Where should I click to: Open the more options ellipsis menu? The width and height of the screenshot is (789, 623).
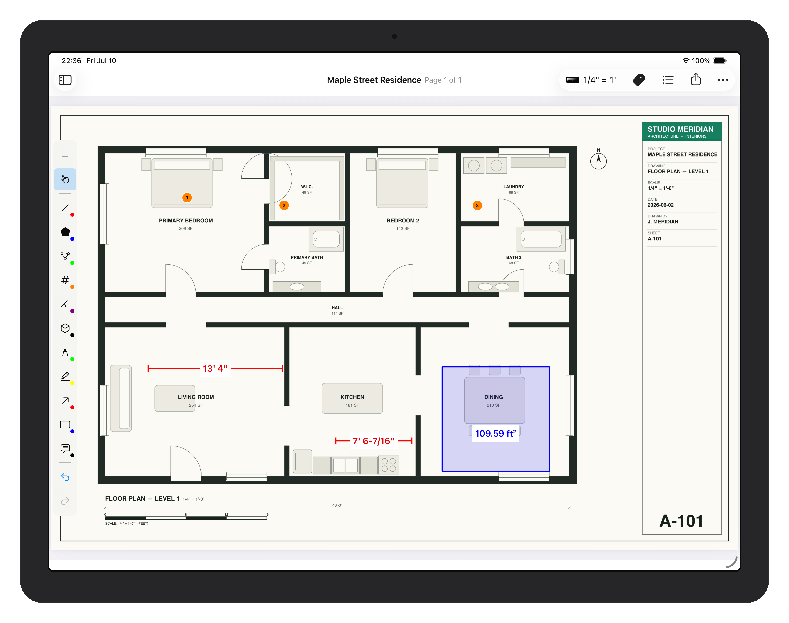pos(722,80)
